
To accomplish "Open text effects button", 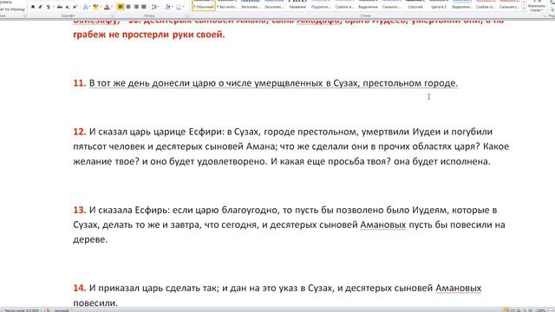I will (86, 7).
